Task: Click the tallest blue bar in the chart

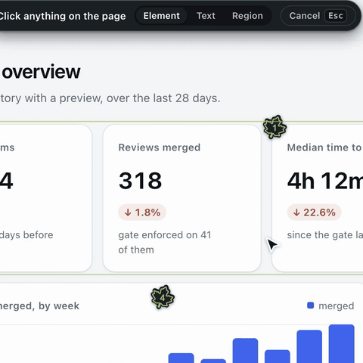Action: click(x=342, y=343)
